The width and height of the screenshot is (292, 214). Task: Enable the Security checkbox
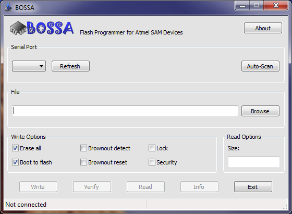[152, 162]
